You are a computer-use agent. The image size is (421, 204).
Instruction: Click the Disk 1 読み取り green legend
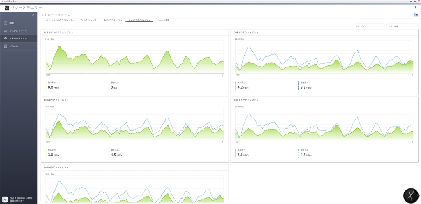pyautogui.click(x=241, y=85)
